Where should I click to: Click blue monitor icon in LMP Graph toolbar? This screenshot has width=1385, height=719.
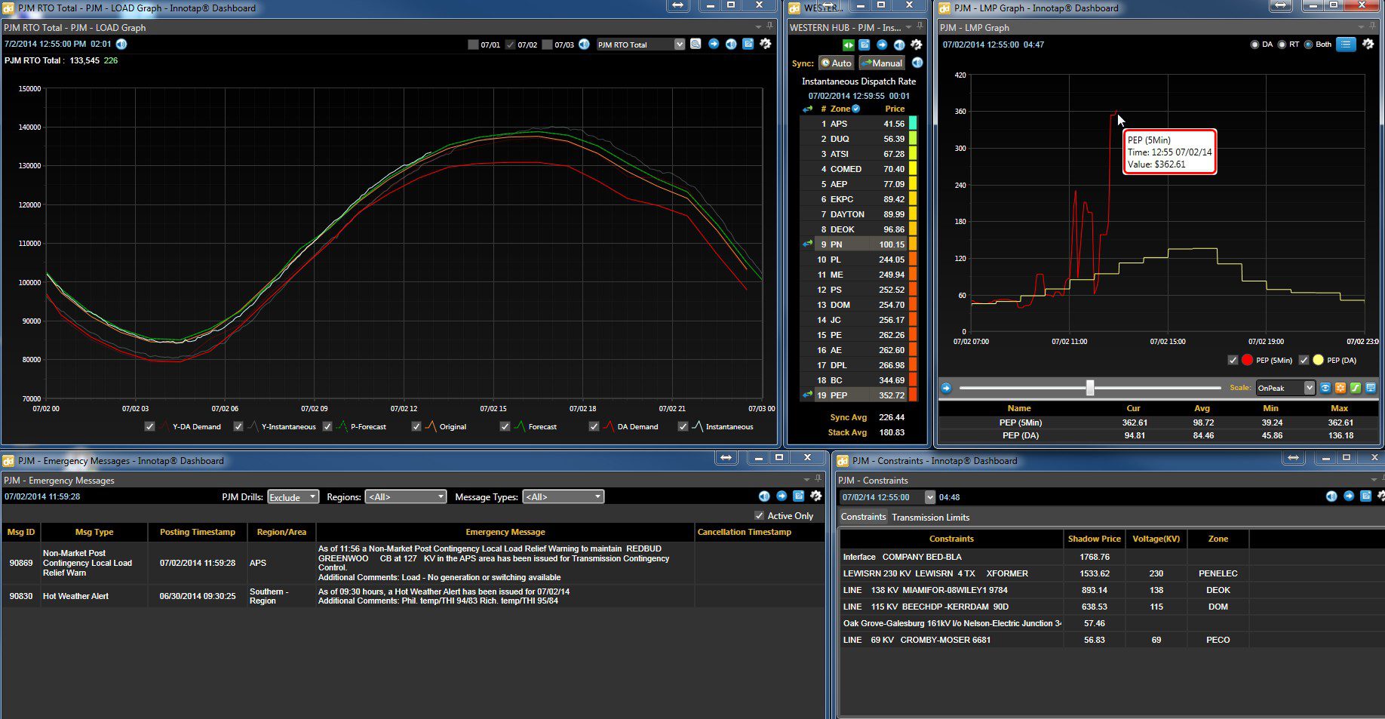coord(1371,388)
